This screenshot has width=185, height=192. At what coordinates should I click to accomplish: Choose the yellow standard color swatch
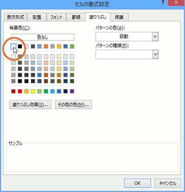33,91
